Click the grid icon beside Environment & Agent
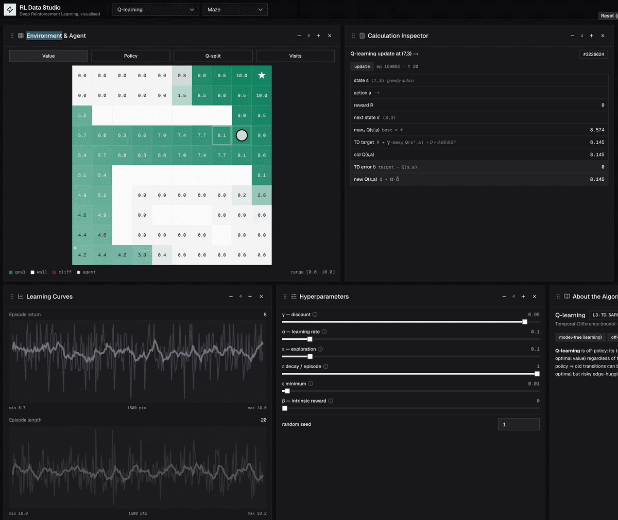 tap(21, 36)
